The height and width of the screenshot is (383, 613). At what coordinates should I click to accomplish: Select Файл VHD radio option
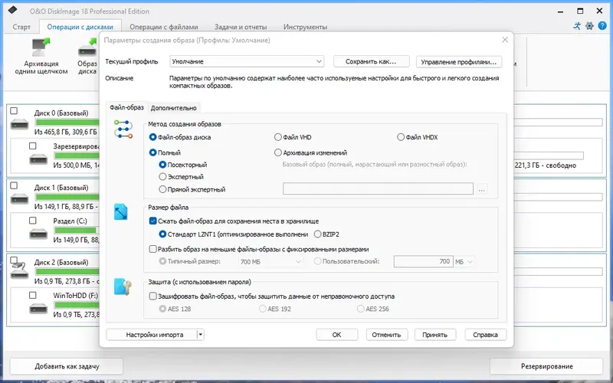(277, 137)
